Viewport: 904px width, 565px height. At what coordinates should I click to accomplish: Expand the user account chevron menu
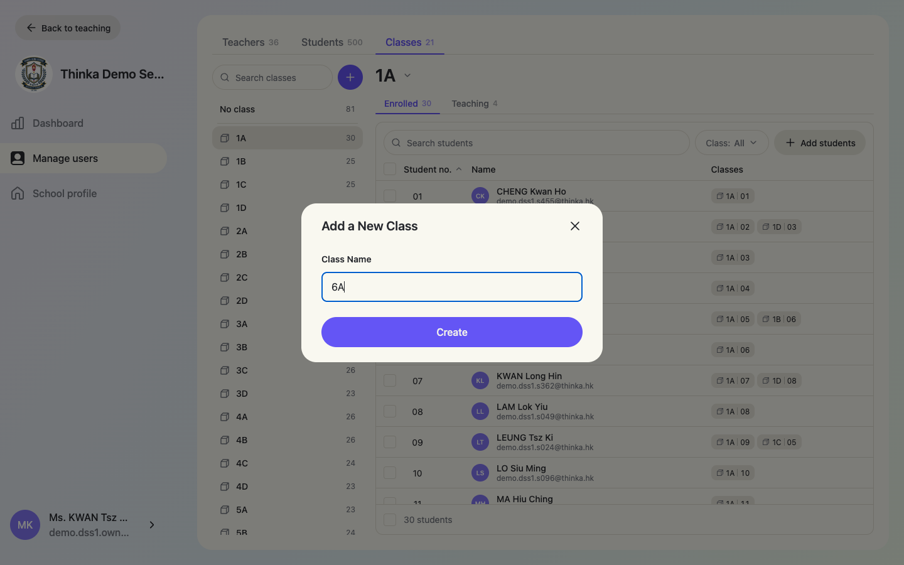(x=152, y=525)
